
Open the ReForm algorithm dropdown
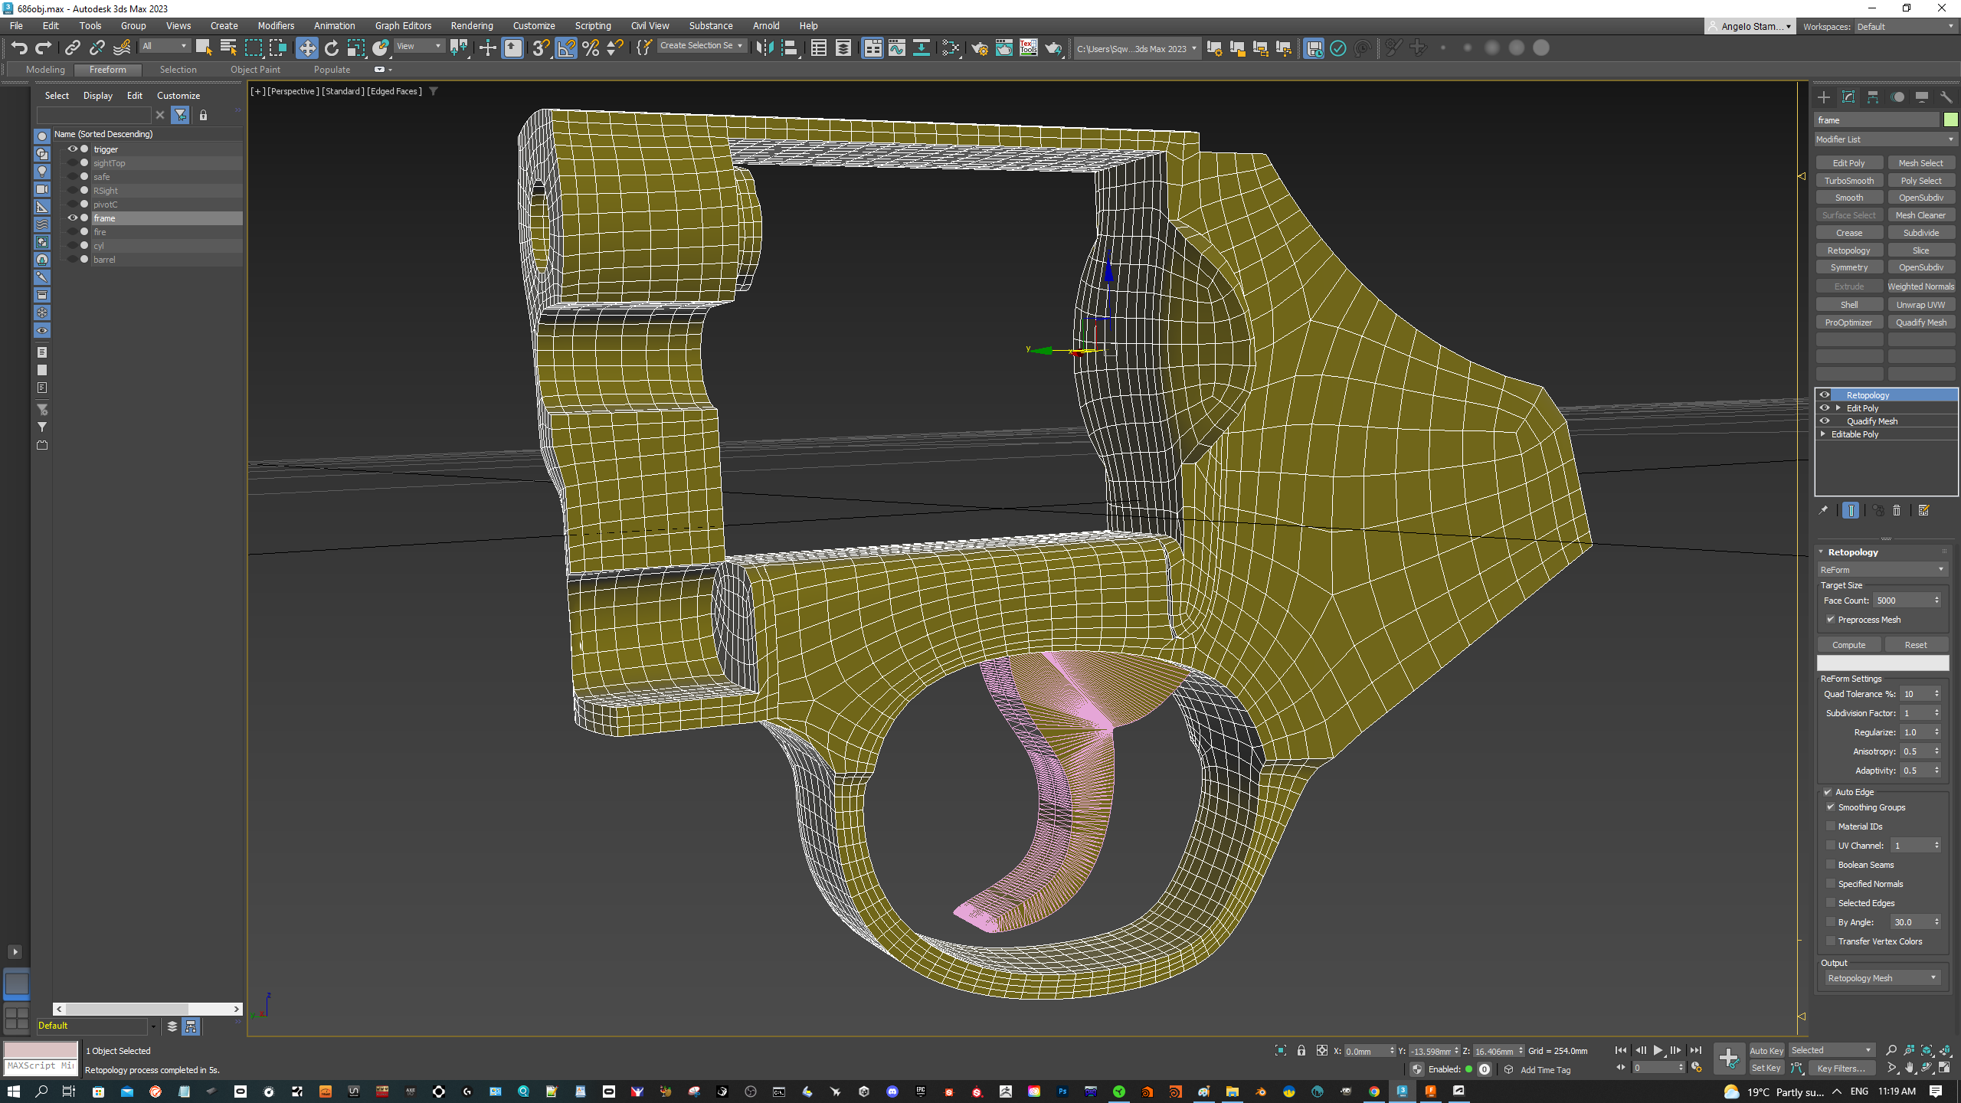click(1882, 570)
